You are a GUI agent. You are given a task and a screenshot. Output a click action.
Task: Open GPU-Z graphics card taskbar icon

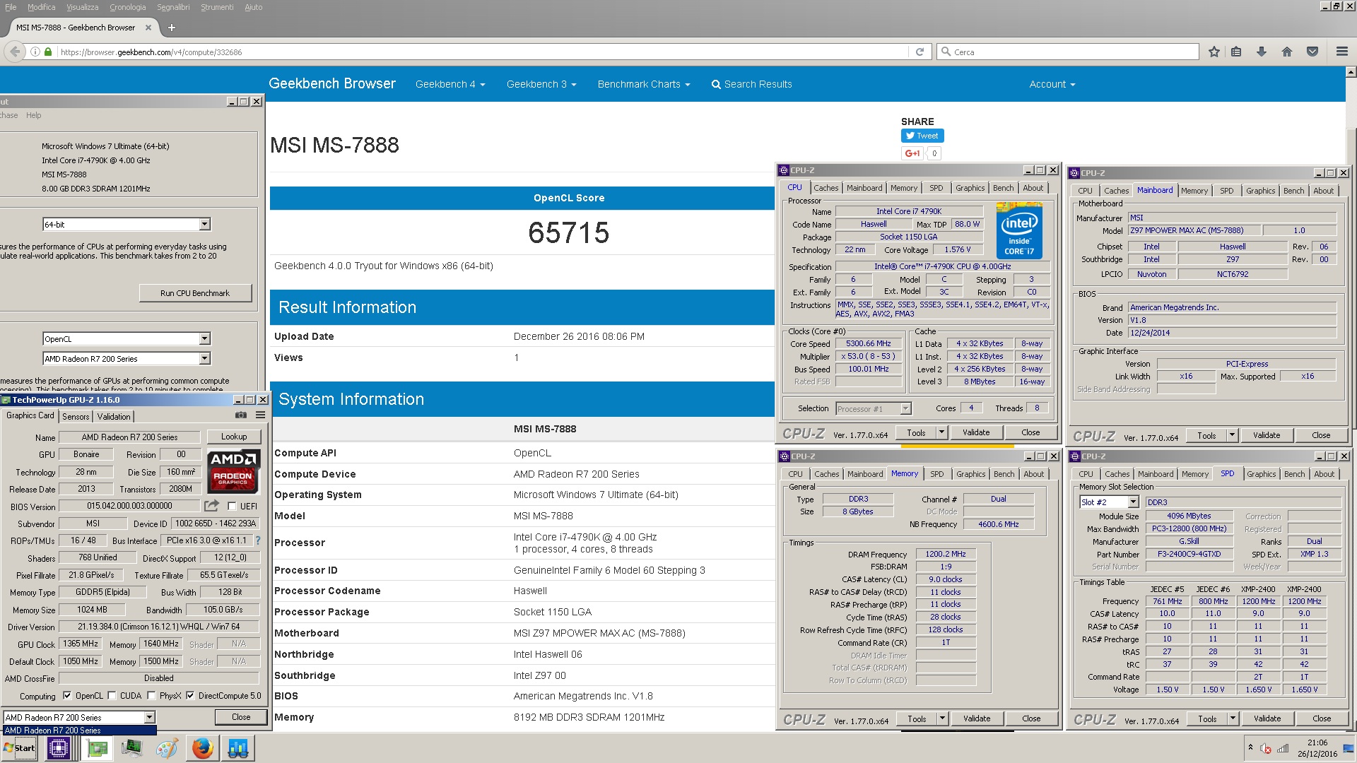point(97,748)
